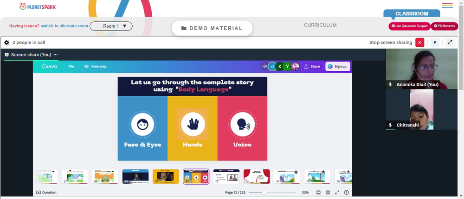The width and height of the screenshot is (464, 199).
Task: Click switch to alternate room link
Action: pos(64,26)
